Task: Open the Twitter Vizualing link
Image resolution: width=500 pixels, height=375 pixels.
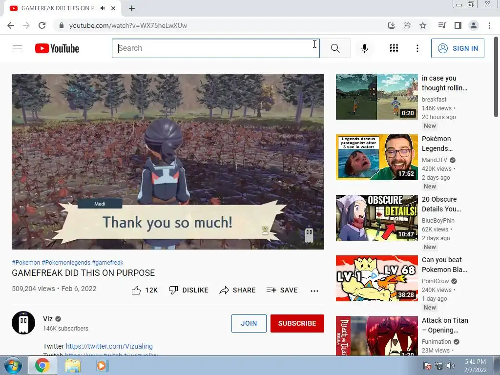Action: [x=109, y=346]
